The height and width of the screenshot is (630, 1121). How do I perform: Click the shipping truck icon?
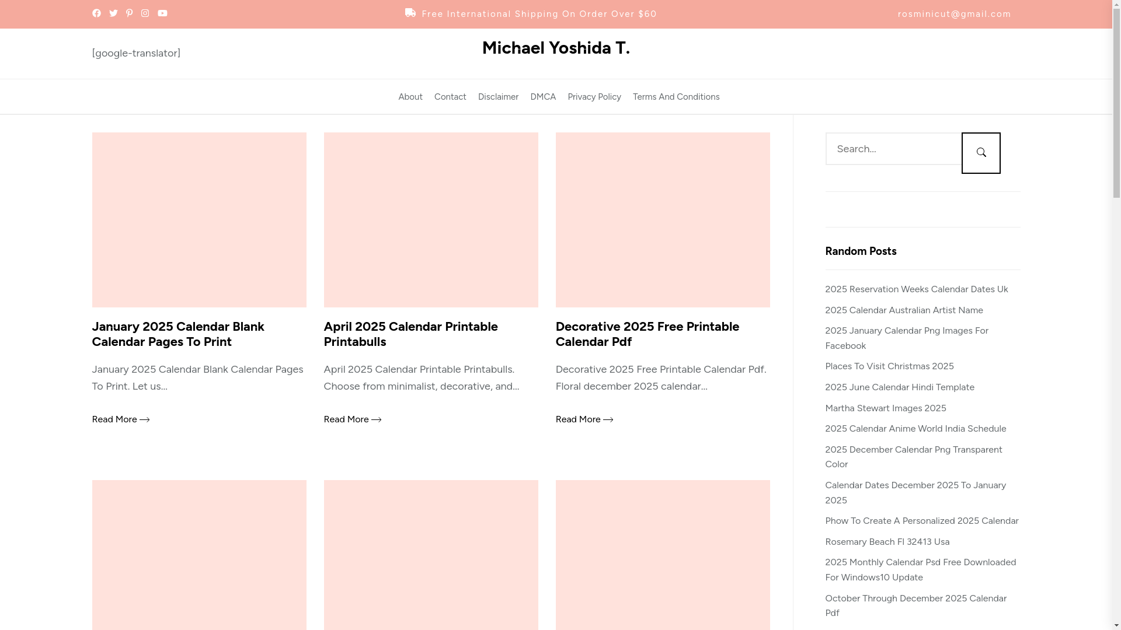click(x=410, y=13)
